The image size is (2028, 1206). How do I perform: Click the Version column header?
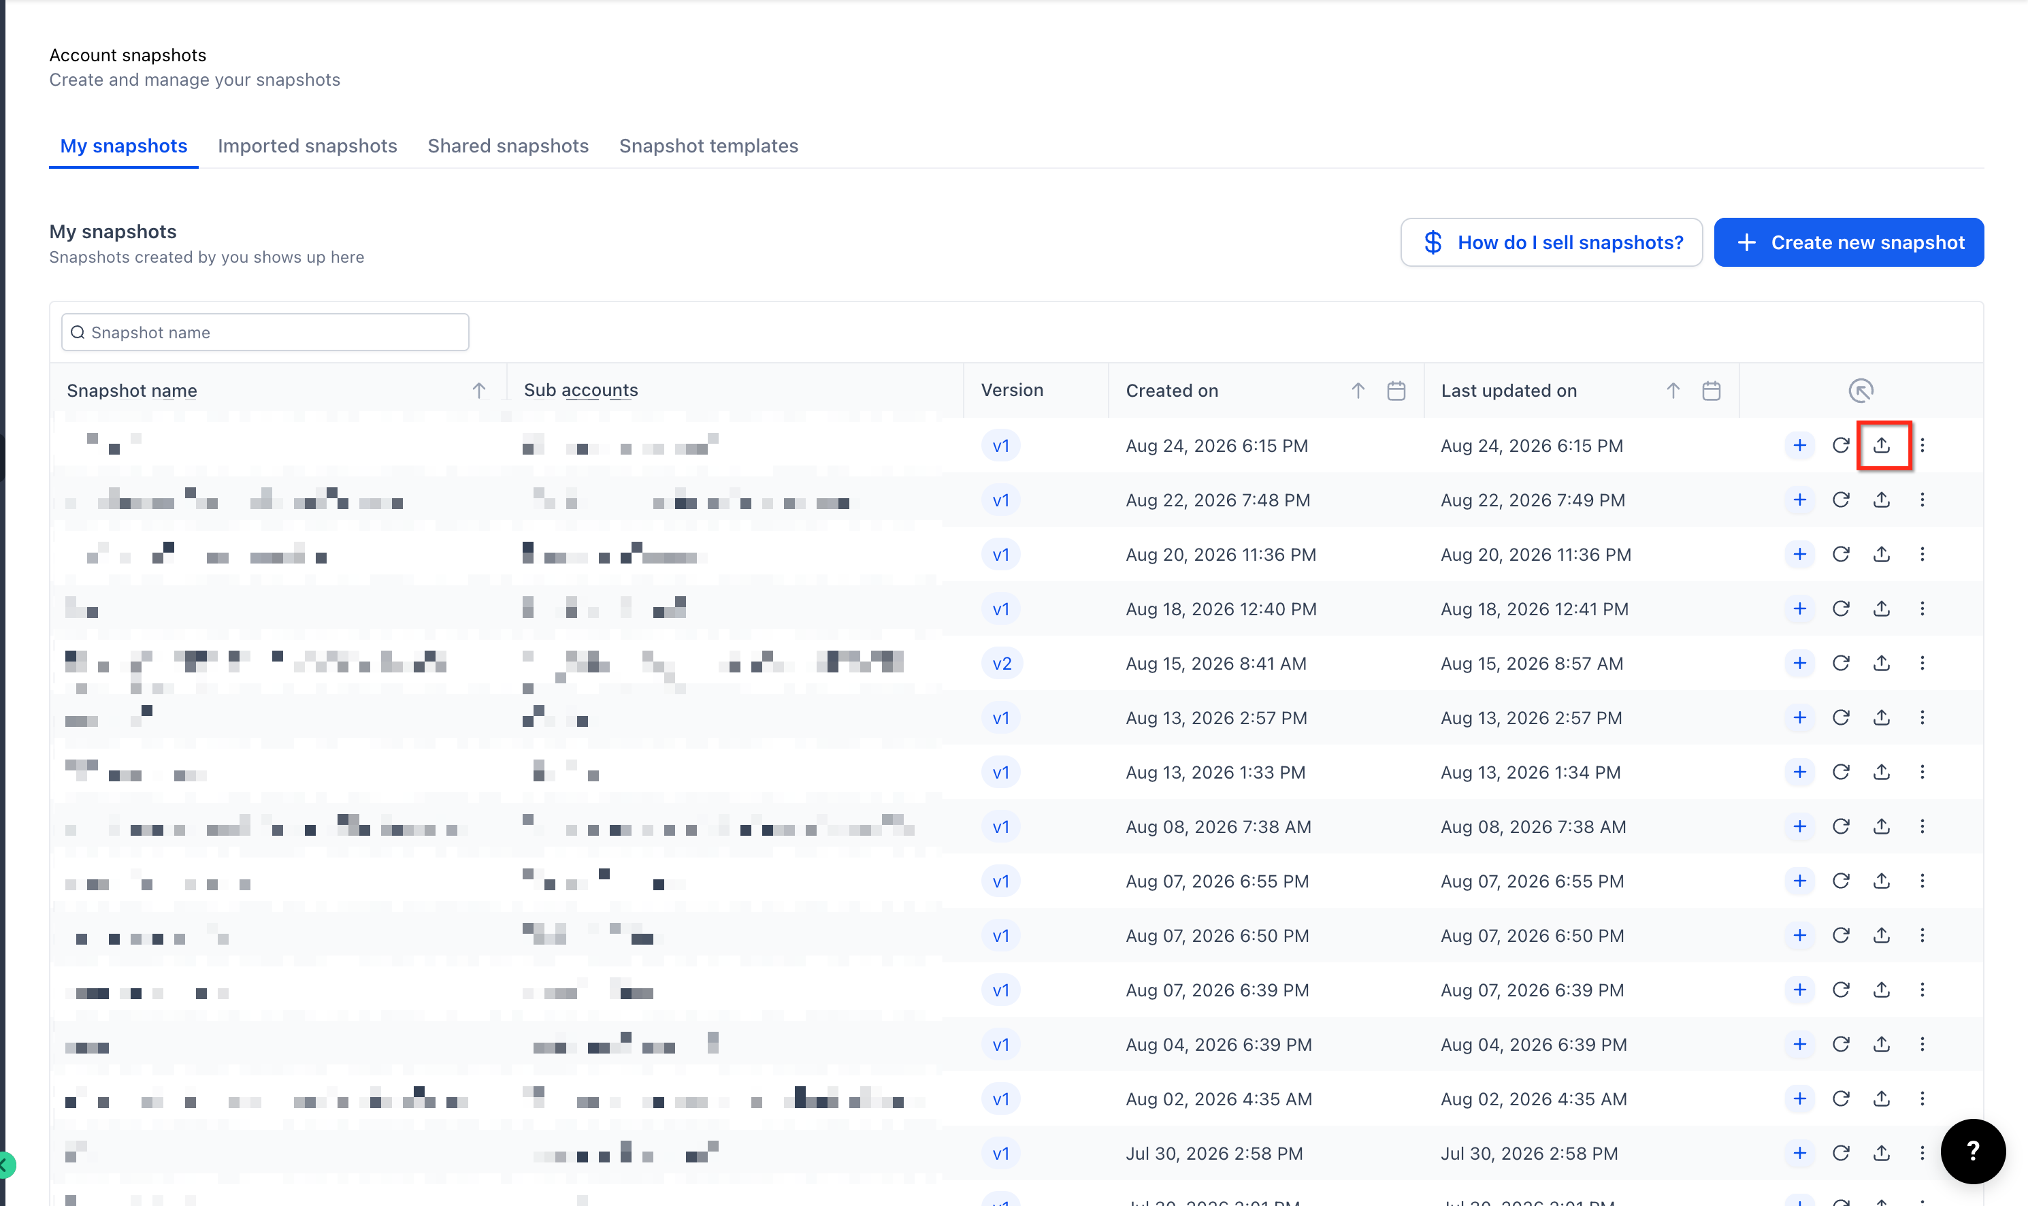1011,390
